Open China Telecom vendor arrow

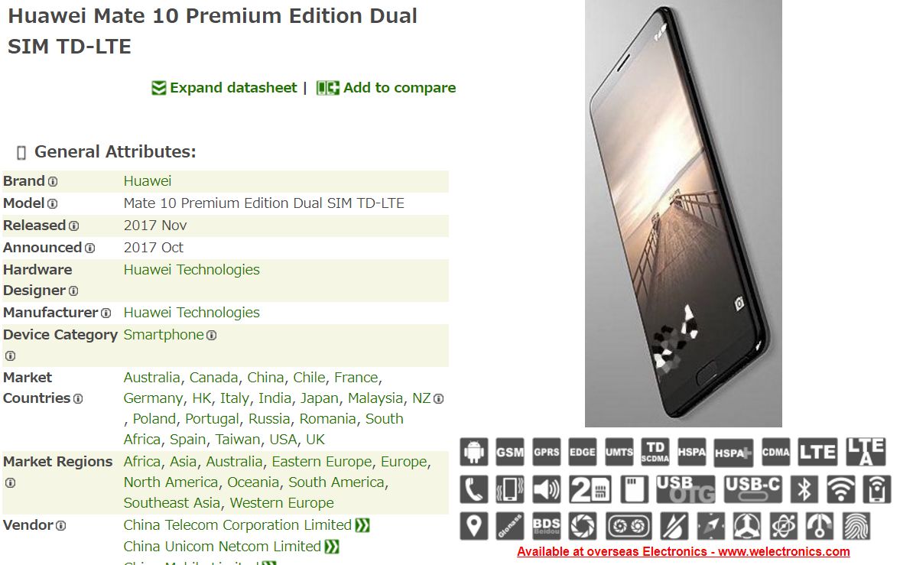pyautogui.click(x=362, y=525)
